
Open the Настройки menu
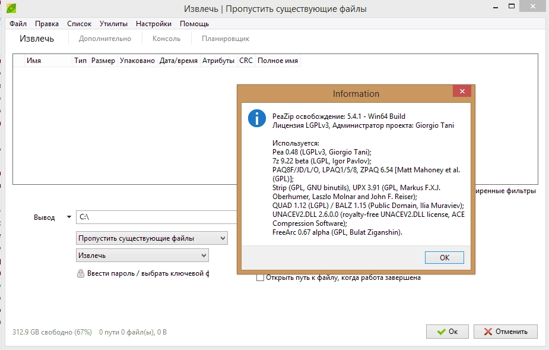[153, 24]
